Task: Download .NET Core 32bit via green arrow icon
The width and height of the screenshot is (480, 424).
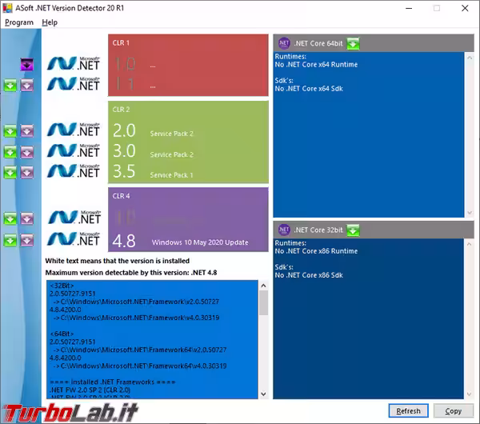Action: coord(353,230)
